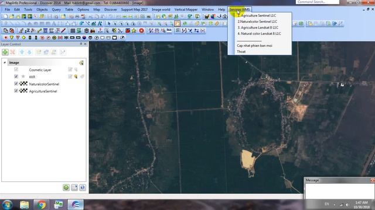Click the yellow diamond symbol icon
This screenshot has width=375, height=210.
pos(23,37)
